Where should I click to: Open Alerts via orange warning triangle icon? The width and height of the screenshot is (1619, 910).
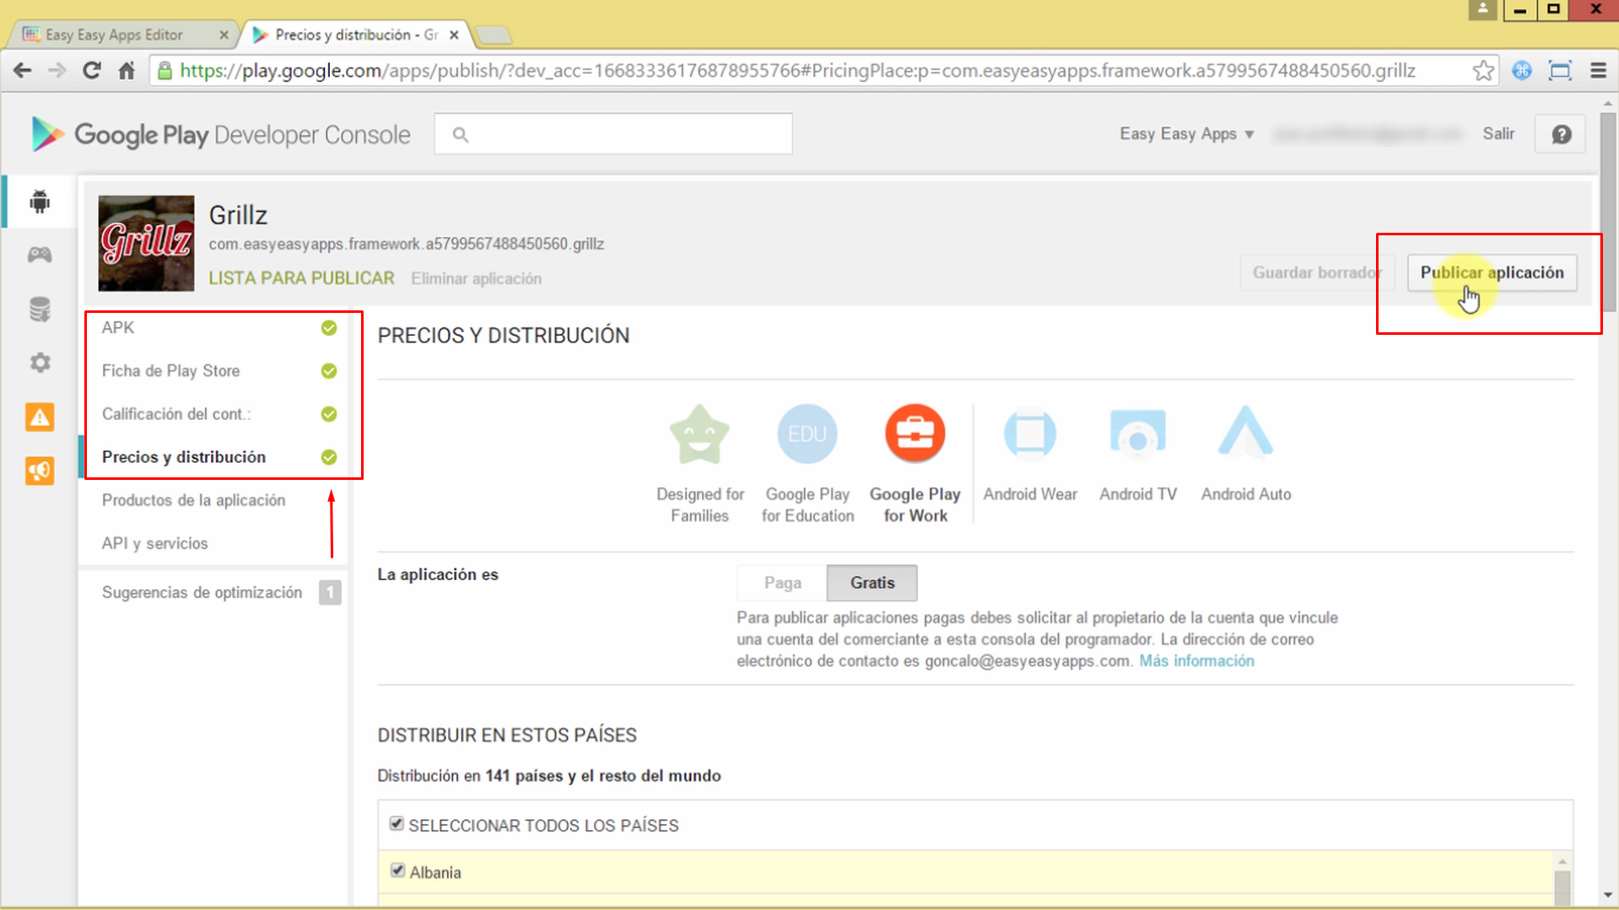point(40,417)
